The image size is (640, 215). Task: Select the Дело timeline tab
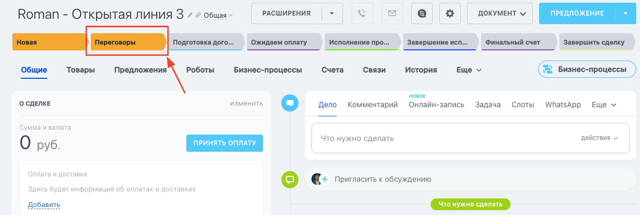328,105
